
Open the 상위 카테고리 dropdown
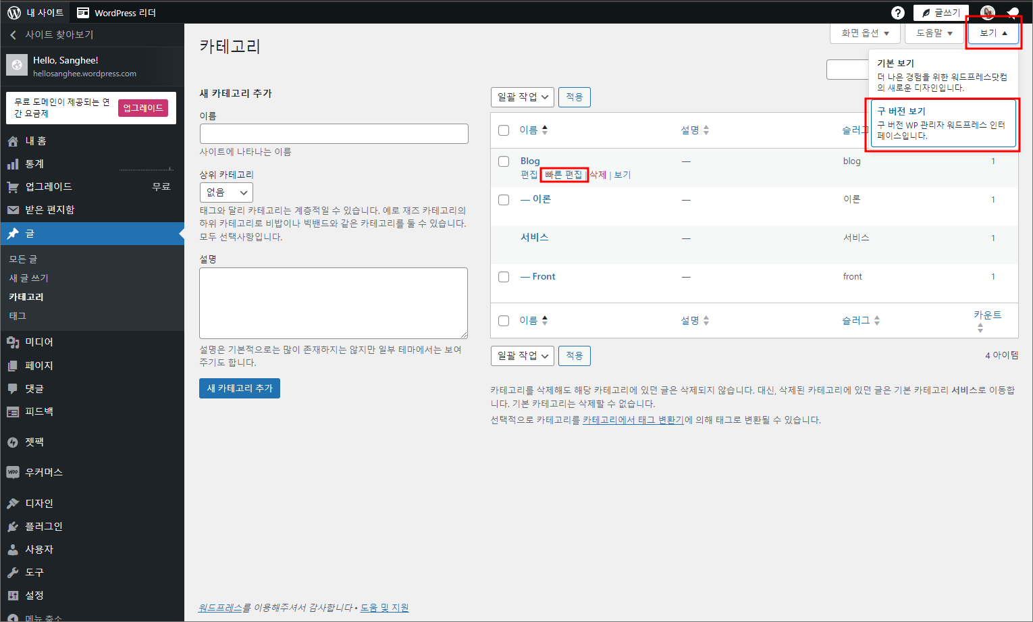pyautogui.click(x=226, y=192)
